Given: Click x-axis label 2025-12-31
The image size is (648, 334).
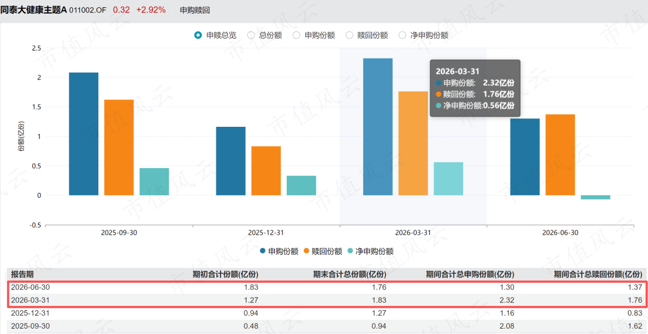Looking at the screenshot, I should (266, 232).
